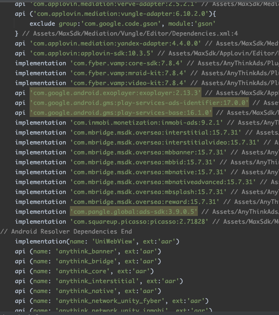Image resolution: width=279 pixels, height=315 pixels.
Task: Click the vungle-adapter:6.10.2.0 dependency string
Action: coord(121,14)
